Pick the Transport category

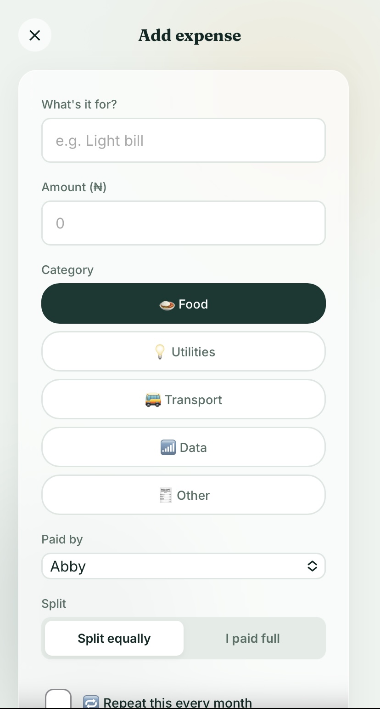(184, 399)
